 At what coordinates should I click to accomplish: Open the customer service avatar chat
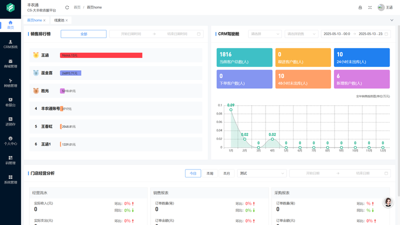click(387, 202)
